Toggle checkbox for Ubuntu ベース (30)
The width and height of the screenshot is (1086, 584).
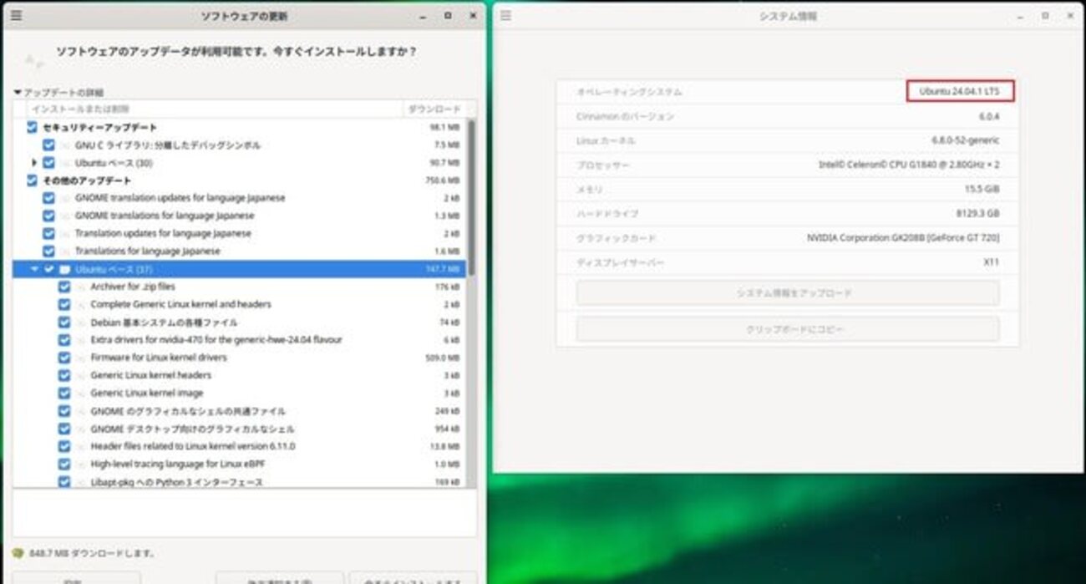[x=48, y=163]
